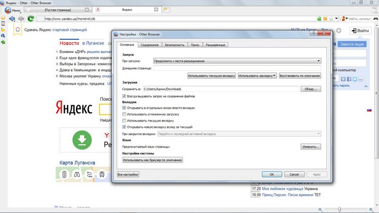
Task: Collapse Yandex mail login chevron
Action: [366, 86]
